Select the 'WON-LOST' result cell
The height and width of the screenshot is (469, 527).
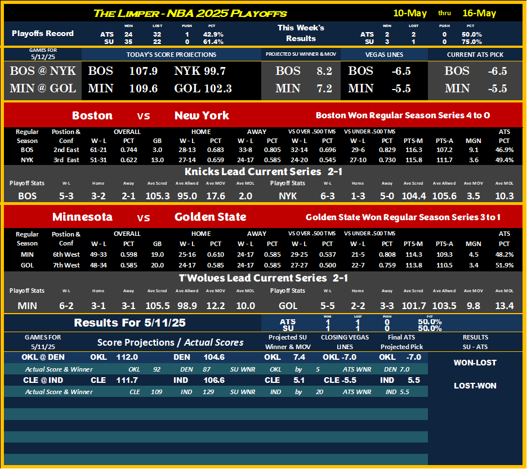pos(475,363)
